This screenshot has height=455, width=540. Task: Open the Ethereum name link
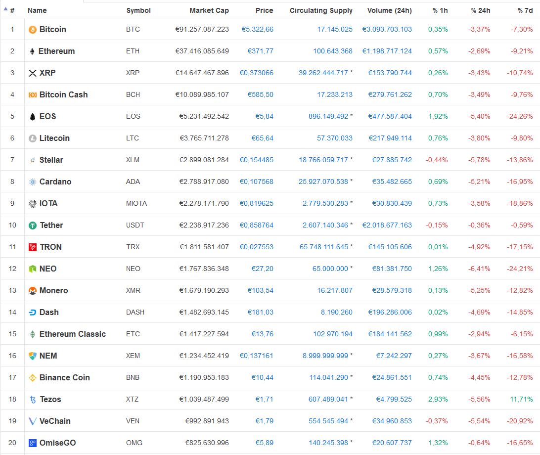pos(56,51)
